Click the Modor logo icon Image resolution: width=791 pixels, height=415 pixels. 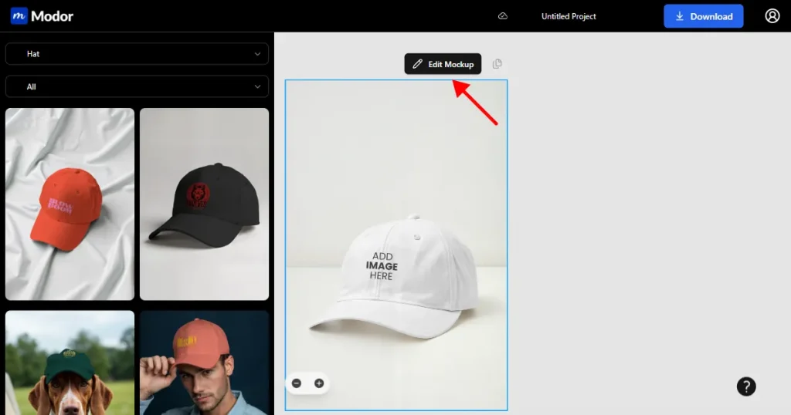pos(19,16)
